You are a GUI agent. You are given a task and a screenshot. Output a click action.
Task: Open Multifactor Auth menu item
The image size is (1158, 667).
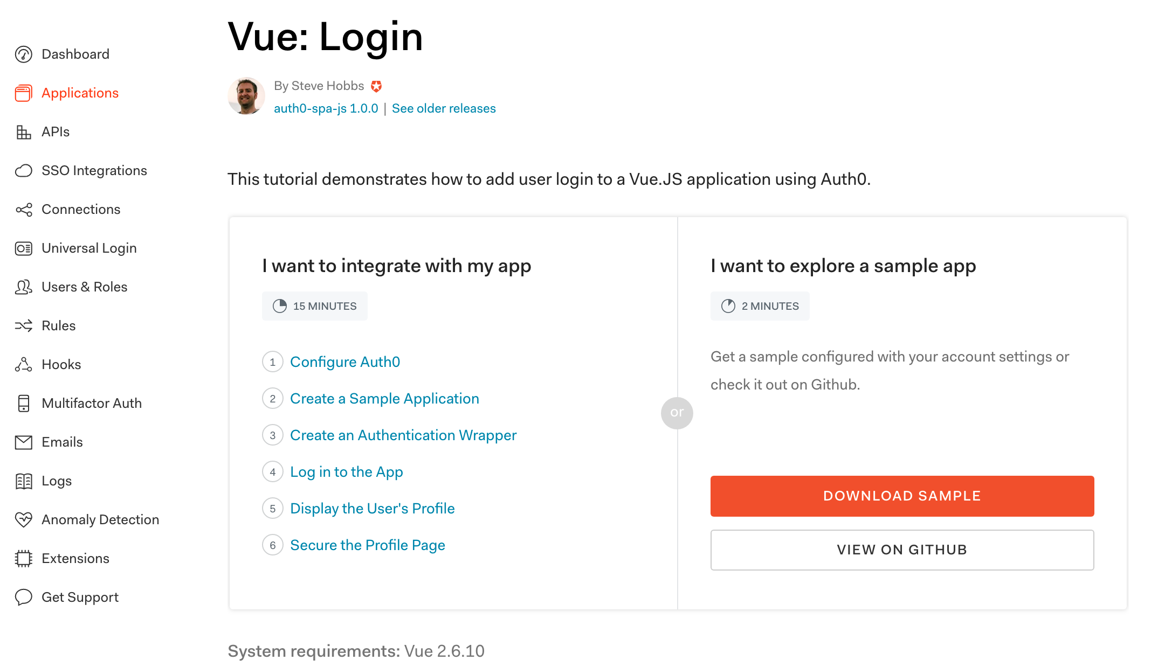tap(92, 404)
